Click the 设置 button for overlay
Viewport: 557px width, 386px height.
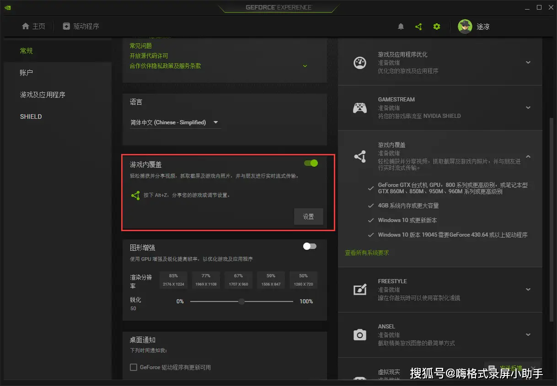(x=309, y=217)
